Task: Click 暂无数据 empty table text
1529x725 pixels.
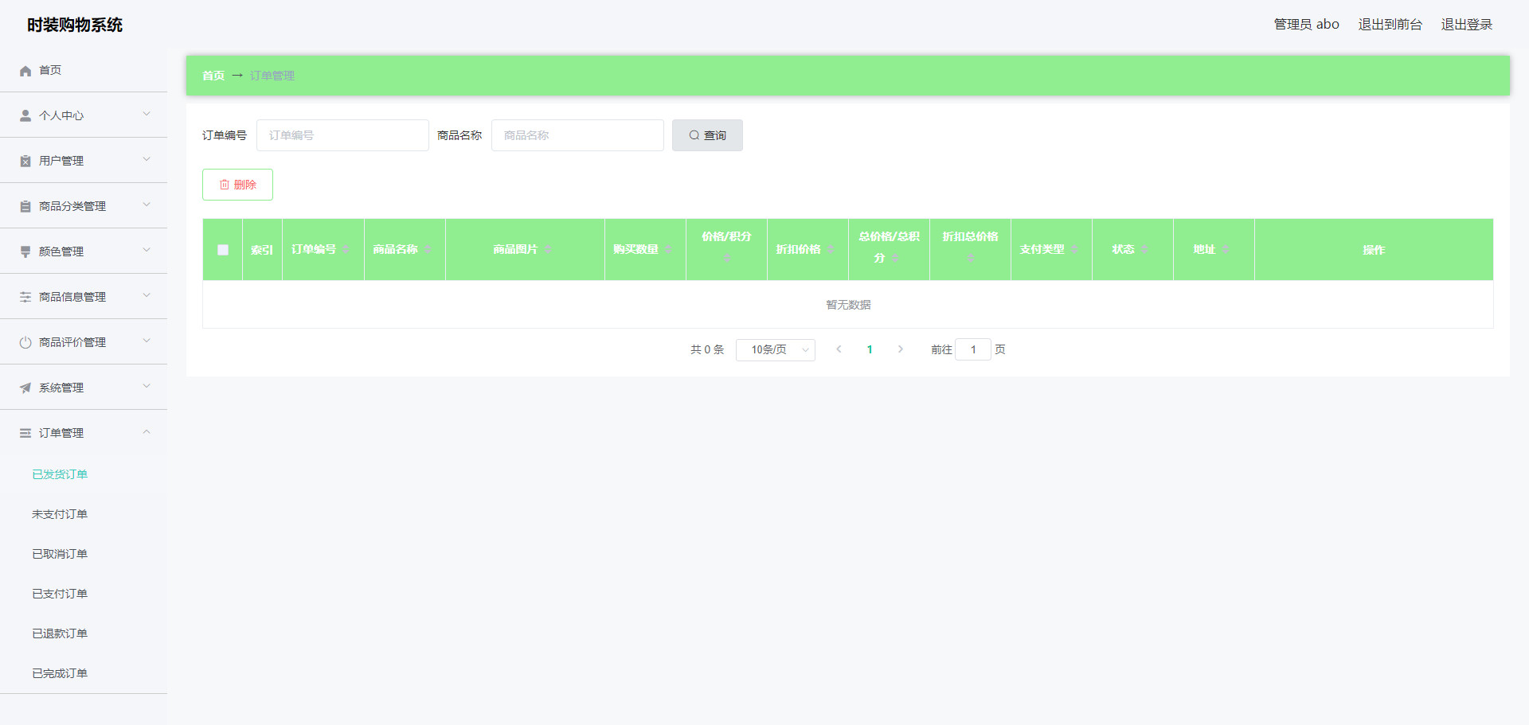Action: coord(848,305)
